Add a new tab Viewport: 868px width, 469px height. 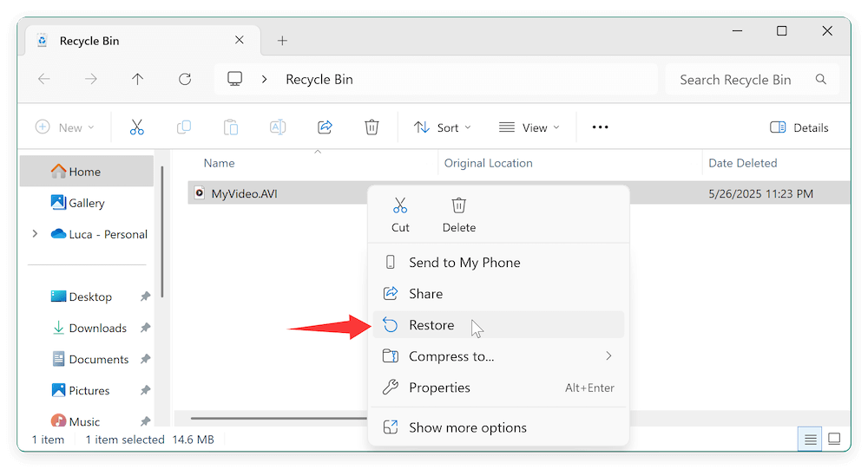[x=282, y=41]
